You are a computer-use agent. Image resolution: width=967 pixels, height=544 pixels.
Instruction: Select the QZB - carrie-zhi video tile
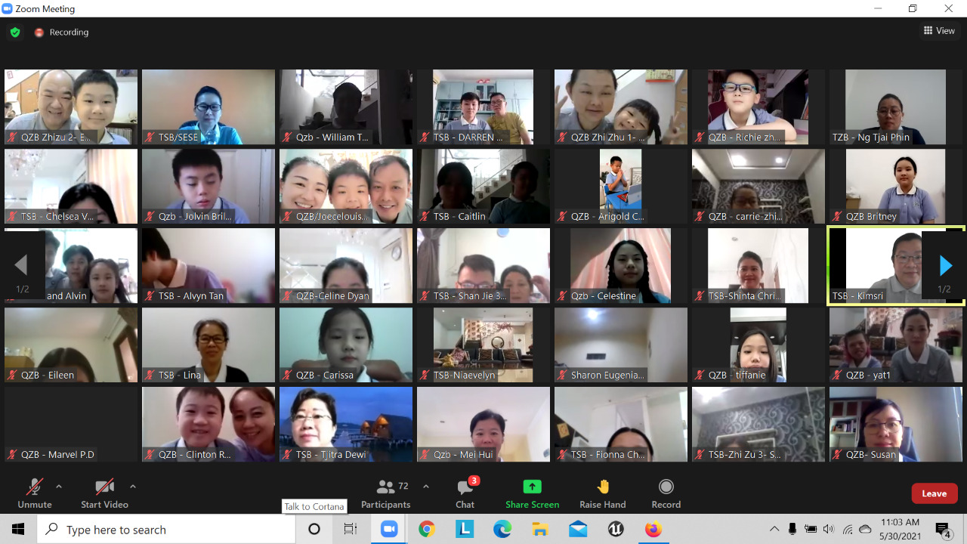coord(758,187)
